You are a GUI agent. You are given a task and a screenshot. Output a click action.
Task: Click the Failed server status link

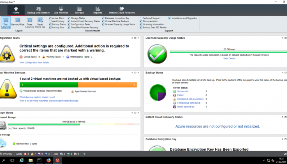[x=180, y=95]
